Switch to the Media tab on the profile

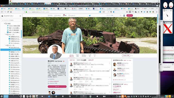point(91,60)
